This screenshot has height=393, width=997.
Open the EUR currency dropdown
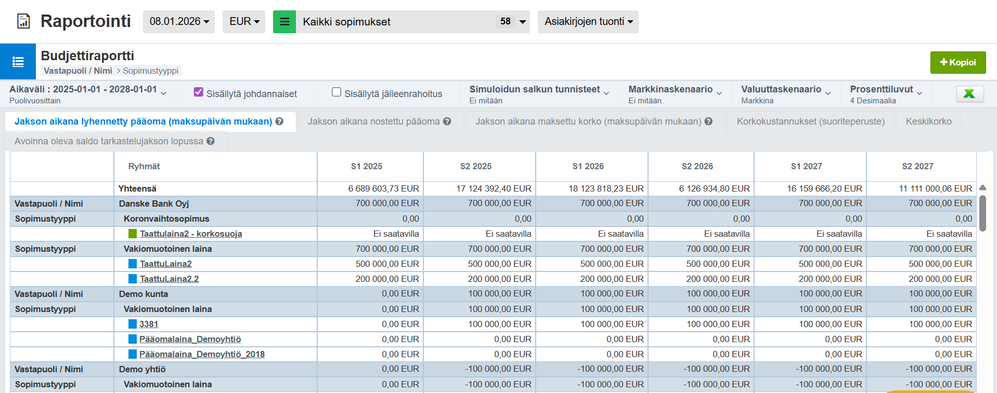(243, 22)
